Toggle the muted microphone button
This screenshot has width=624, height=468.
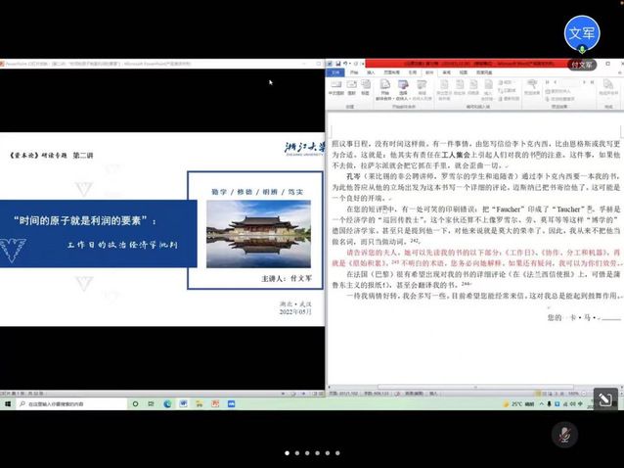click(564, 433)
